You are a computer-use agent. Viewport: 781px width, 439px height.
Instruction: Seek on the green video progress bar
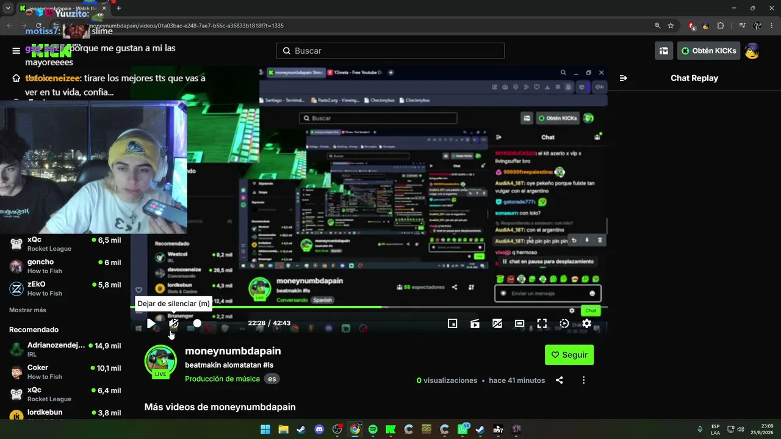coord(369,307)
